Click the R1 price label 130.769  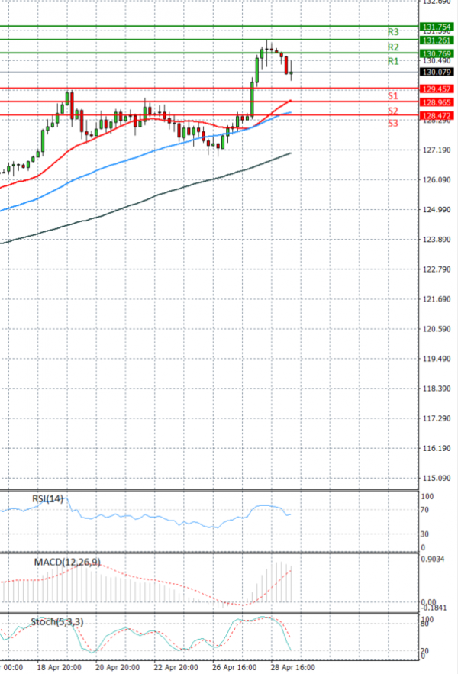(437, 53)
